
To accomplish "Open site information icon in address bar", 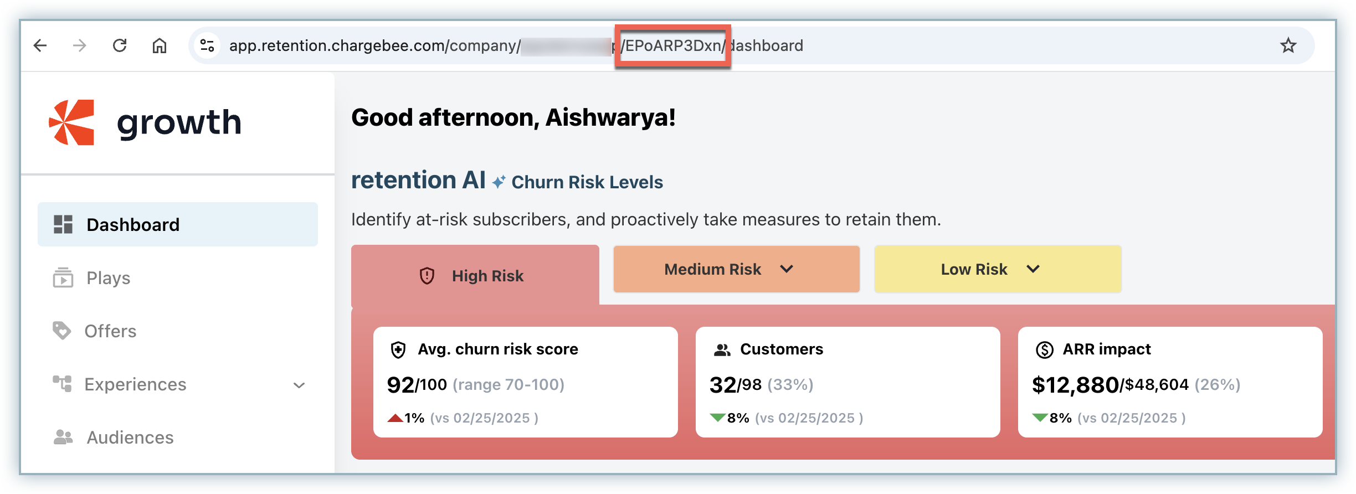I will pyautogui.click(x=207, y=45).
